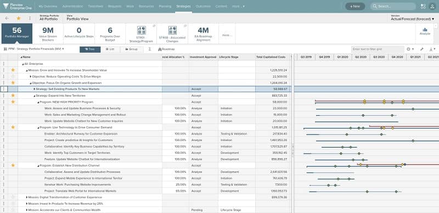Click the Expand Mobile Experience Gantt bar
This screenshot has width=439, height=213.
coord(336,179)
